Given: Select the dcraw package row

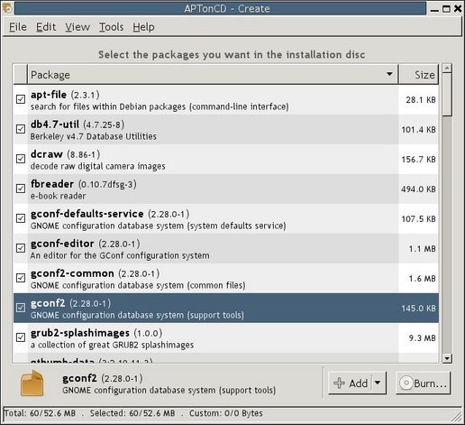Looking at the screenshot, I should tap(226, 159).
